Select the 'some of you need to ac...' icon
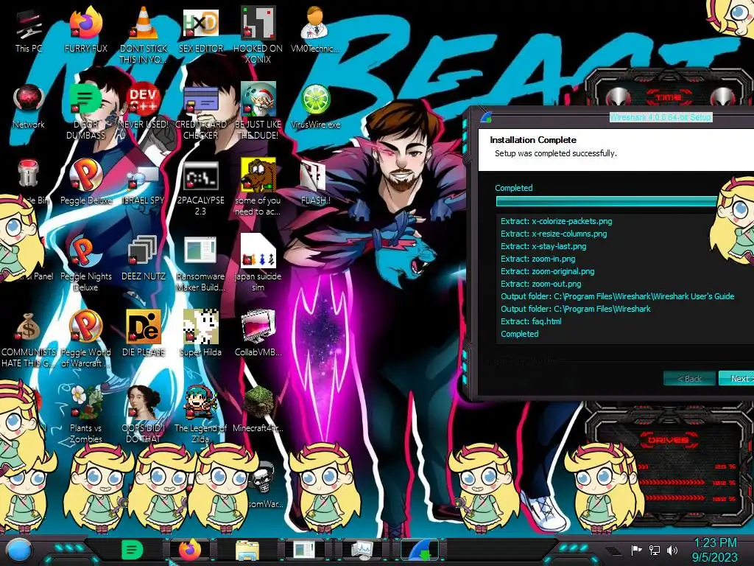Image resolution: width=754 pixels, height=566 pixels. coord(258,188)
